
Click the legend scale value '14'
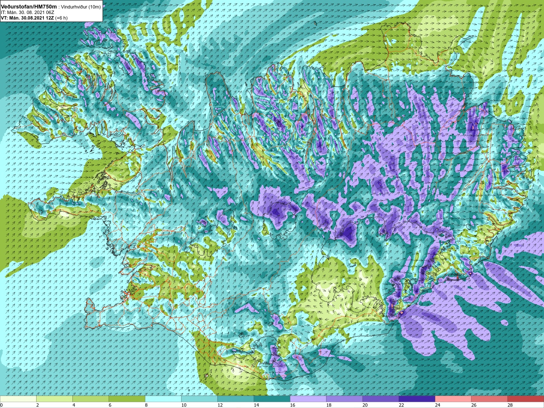[256, 405]
